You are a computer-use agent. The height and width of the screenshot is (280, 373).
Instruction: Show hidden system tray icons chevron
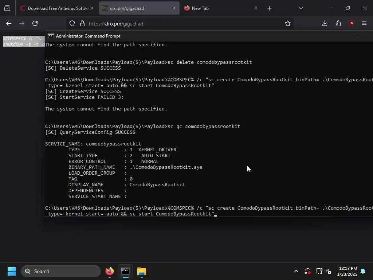[296, 271]
